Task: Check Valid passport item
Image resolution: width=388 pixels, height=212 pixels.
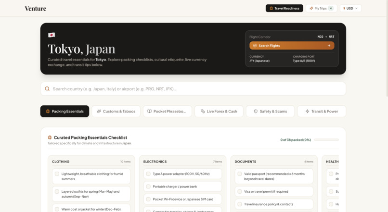Action: 240,174
